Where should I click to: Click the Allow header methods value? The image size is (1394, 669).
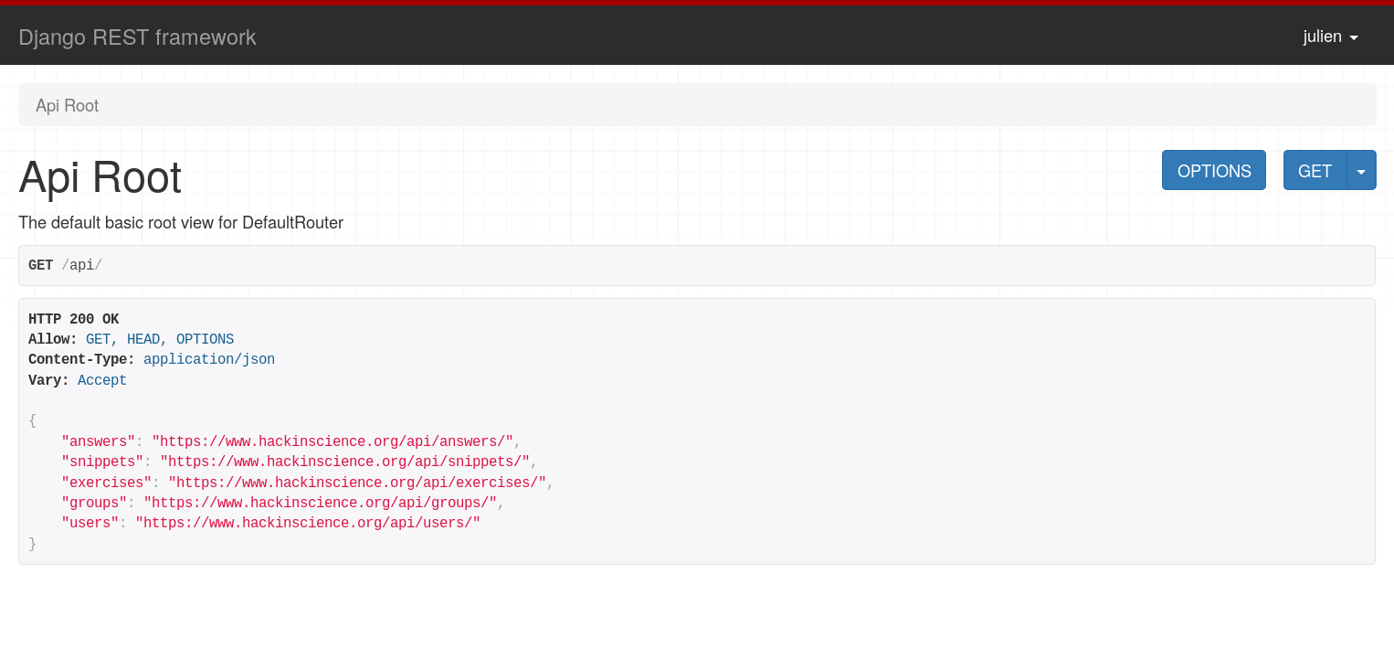[x=160, y=339]
